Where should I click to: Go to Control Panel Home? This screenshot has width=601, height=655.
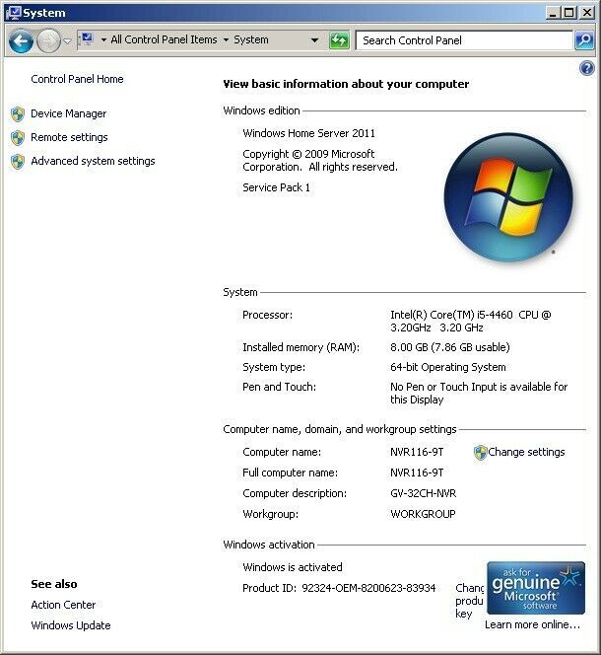[77, 79]
